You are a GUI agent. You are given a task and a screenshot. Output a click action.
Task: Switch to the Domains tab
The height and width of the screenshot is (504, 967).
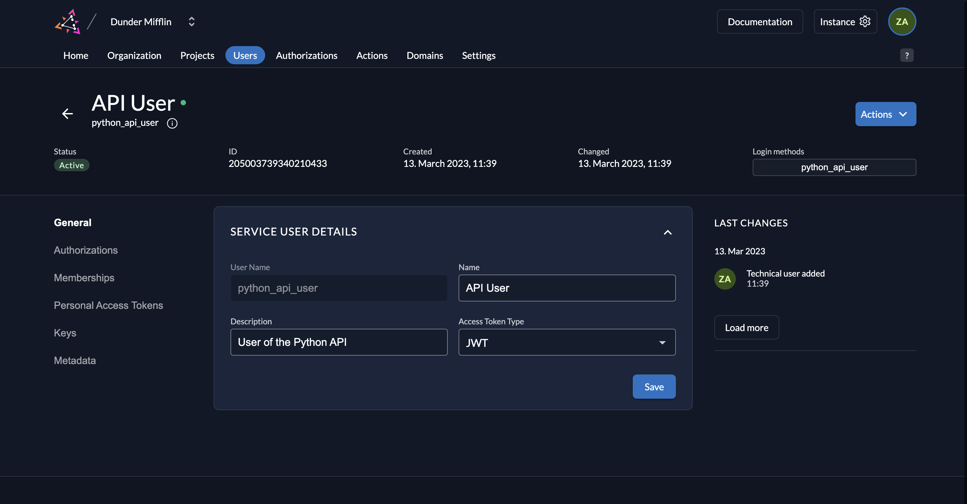pos(425,55)
